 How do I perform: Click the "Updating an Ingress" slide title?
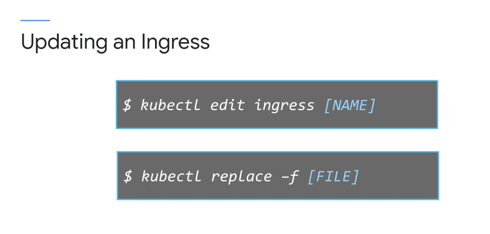pyautogui.click(x=115, y=42)
